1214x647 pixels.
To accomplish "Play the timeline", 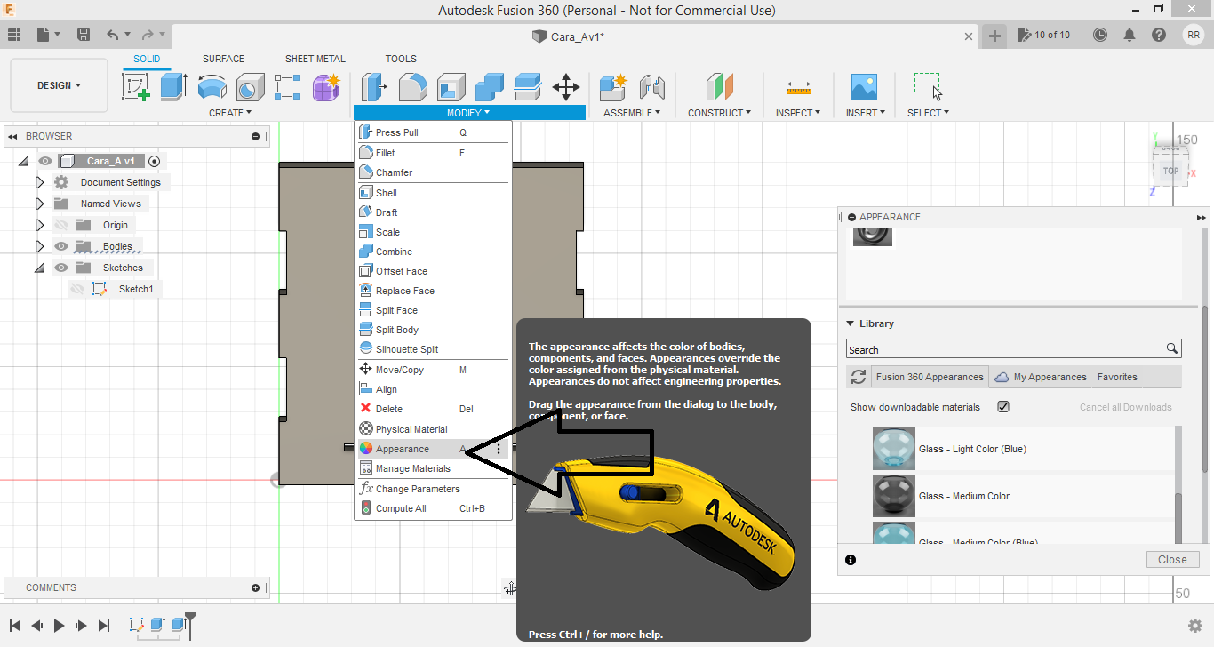I will (x=59, y=626).
